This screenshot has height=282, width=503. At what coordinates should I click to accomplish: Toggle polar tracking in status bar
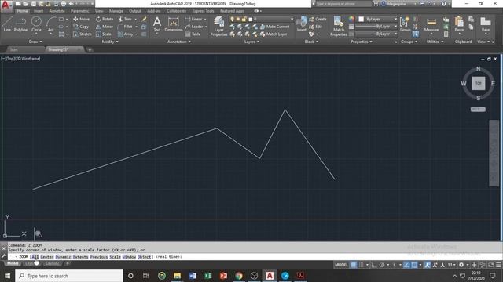tap(382, 265)
